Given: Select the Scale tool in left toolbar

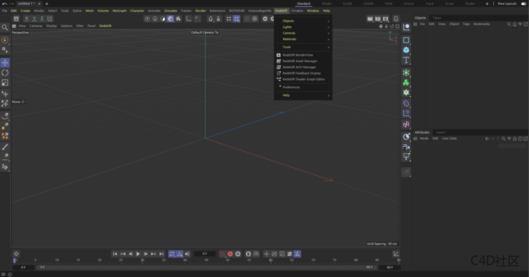Looking at the screenshot, I should tap(5, 83).
